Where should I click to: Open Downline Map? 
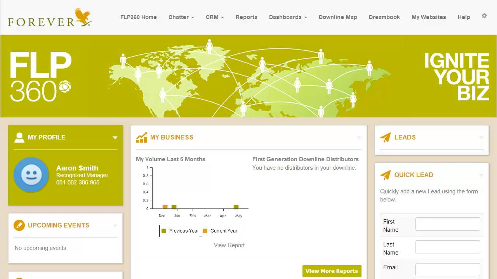(338, 17)
